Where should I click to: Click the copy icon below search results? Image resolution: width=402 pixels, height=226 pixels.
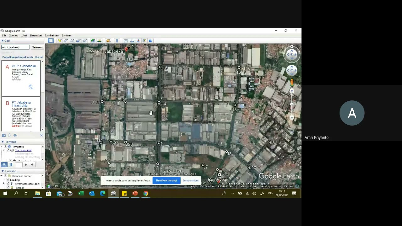9,135
